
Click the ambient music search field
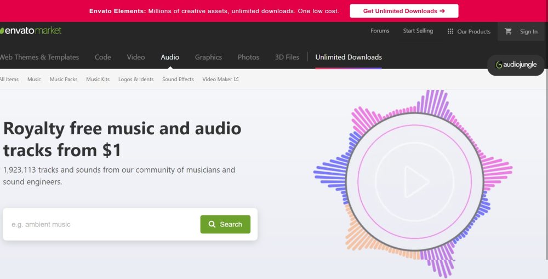[103, 224]
